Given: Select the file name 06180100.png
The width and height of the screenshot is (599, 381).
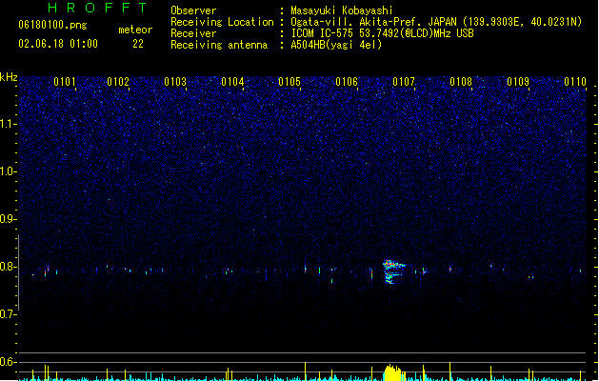Looking at the screenshot, I should (52, 25).
